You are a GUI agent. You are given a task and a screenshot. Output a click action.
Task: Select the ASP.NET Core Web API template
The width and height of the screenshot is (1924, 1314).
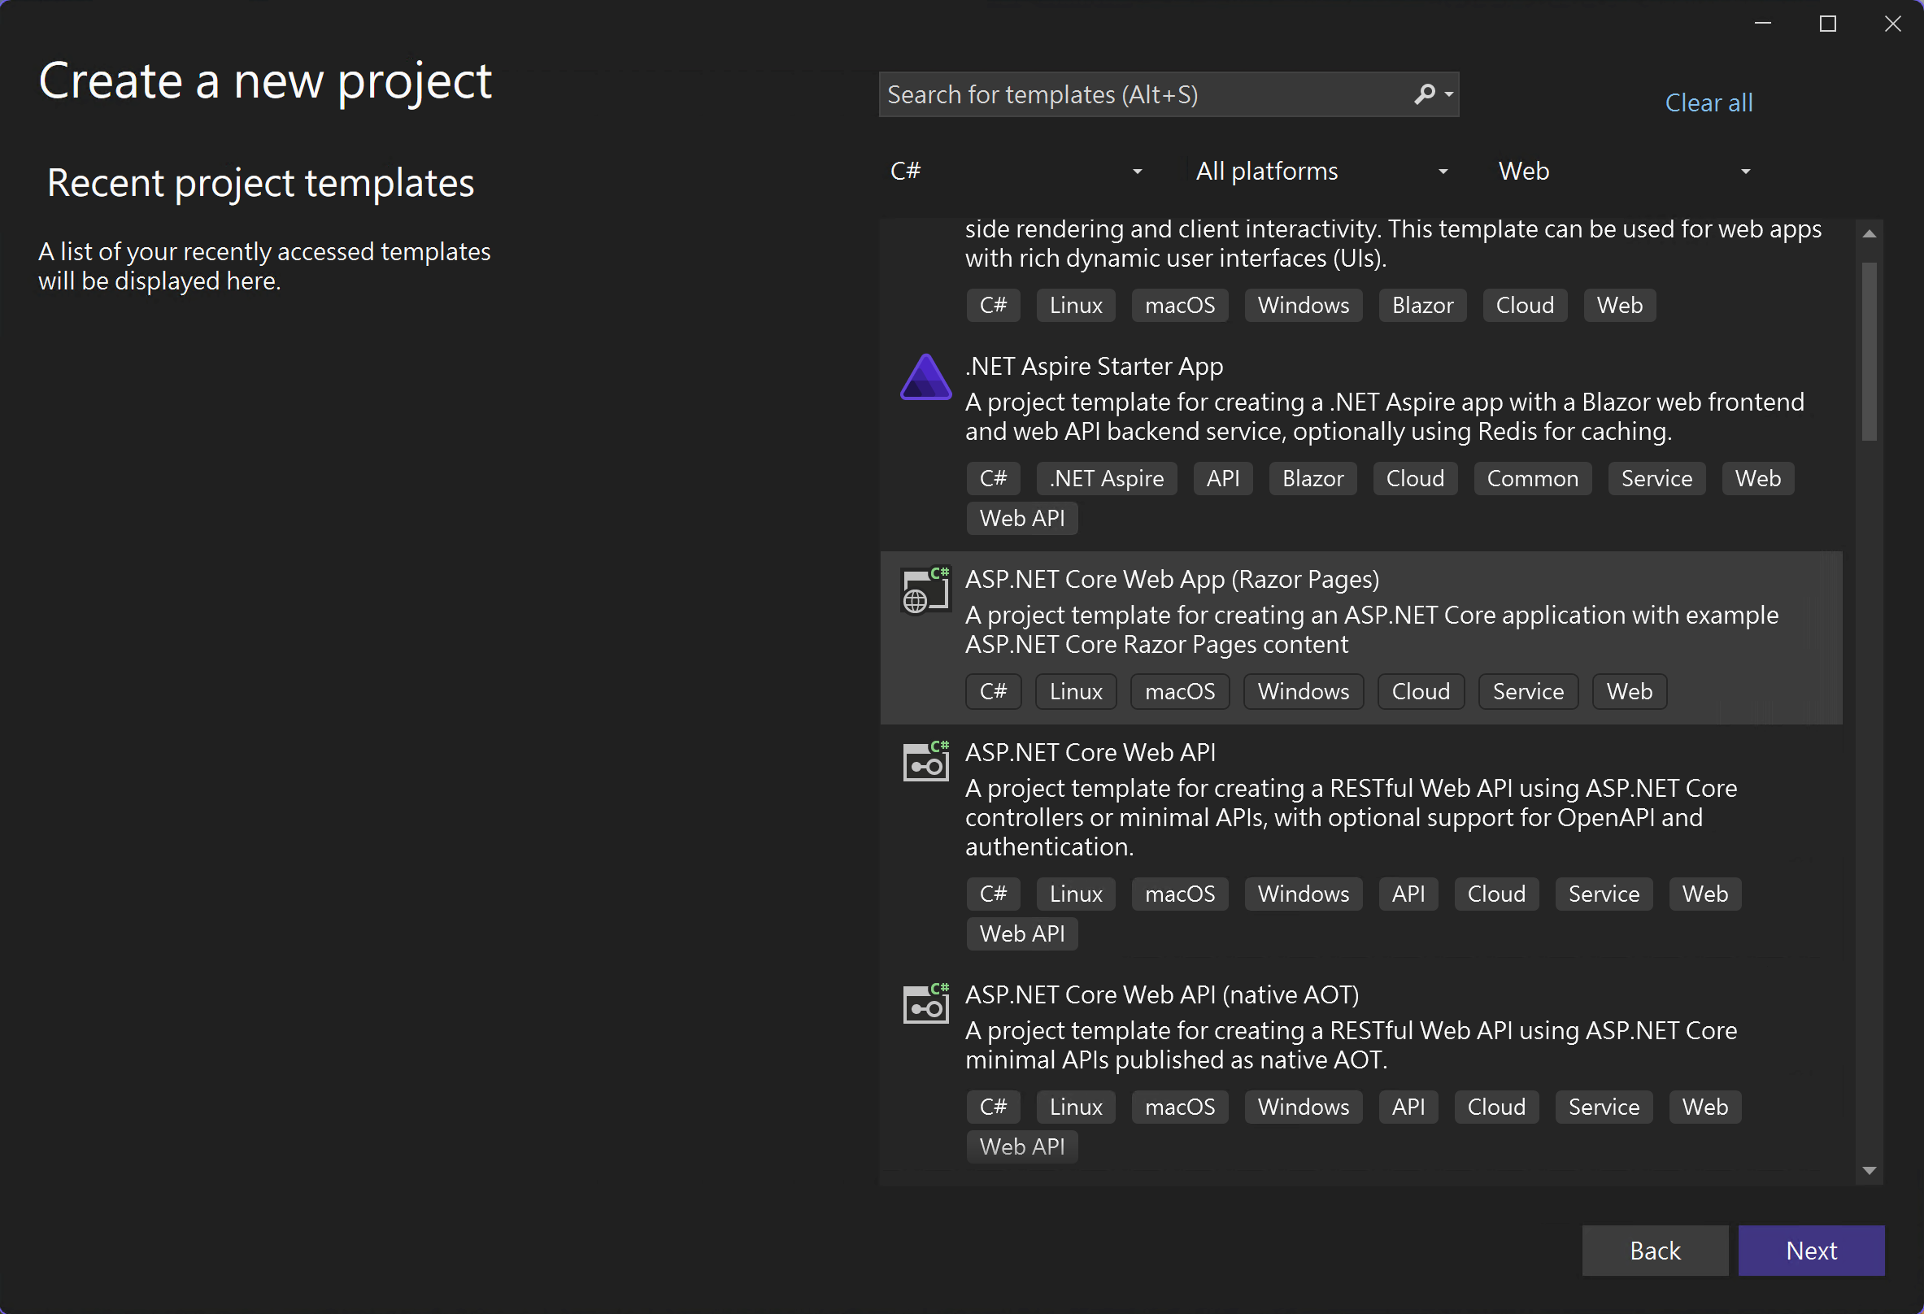click(1090, 753)
